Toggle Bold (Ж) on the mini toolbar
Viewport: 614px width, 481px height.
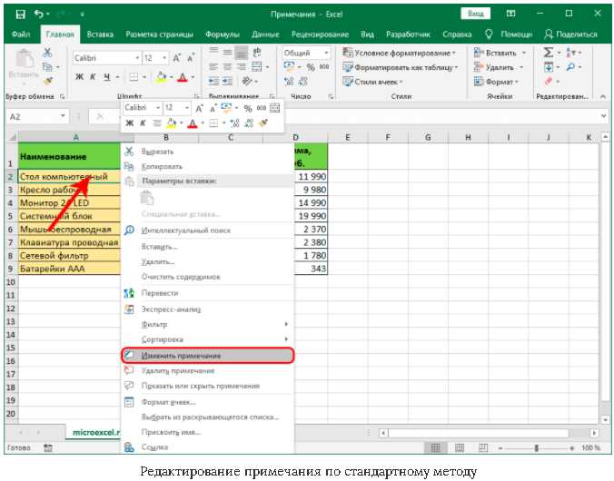tap(129, 123)
